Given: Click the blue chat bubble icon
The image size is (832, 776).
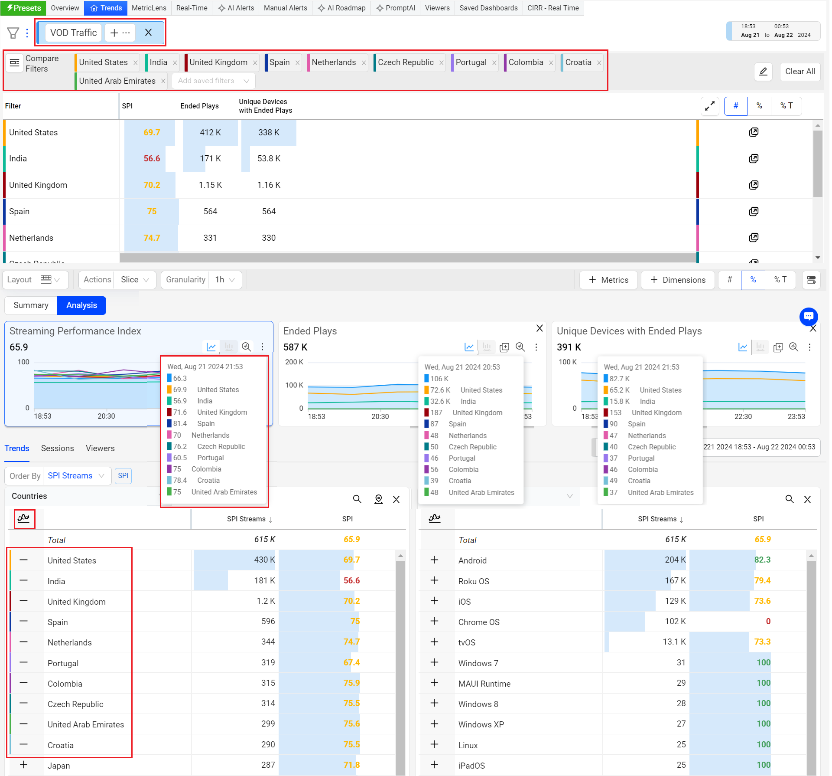Looking at the screenshot, I should point(808,316).
